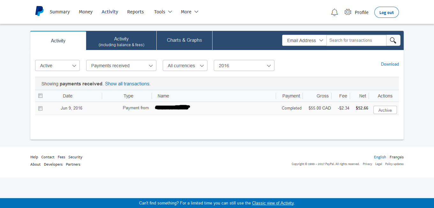Check the Jun 9, 2016 transaction checkbox
The width and height of the screenshot is (434, 208).
click(41, 108)
